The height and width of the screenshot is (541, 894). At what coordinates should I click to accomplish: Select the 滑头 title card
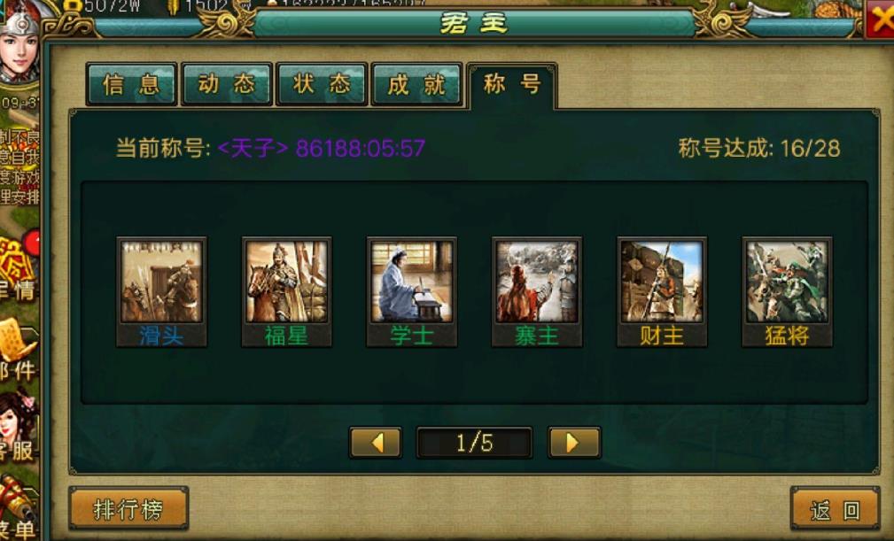pos(161,291)
